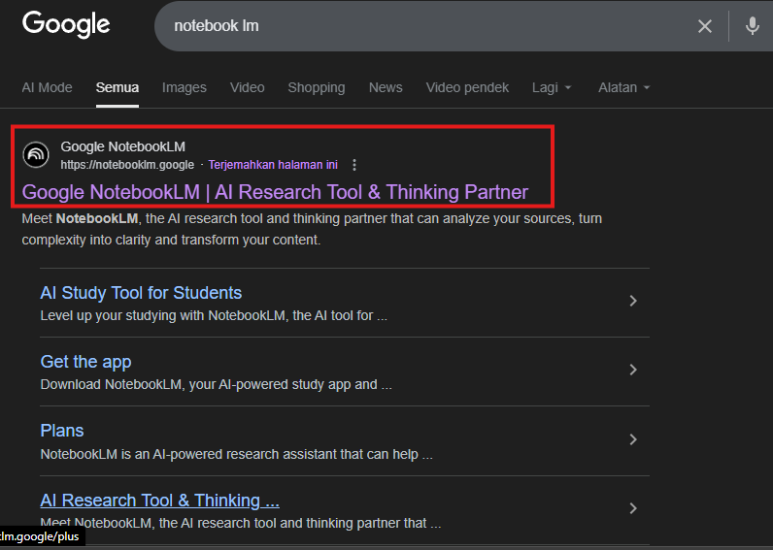Click the arrow beside AI Research Tool & Thinking

[x=632, y=508]
